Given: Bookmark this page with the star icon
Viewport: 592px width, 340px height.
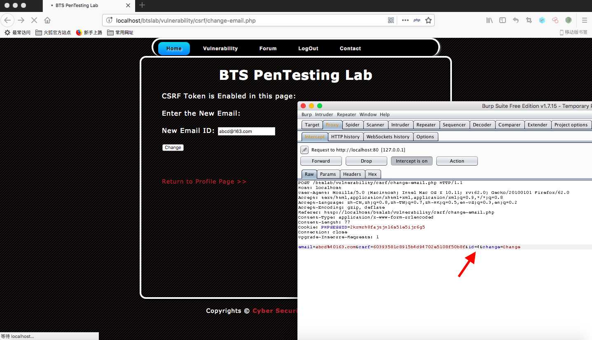Looking at the screenshot, I should point(428,20).
